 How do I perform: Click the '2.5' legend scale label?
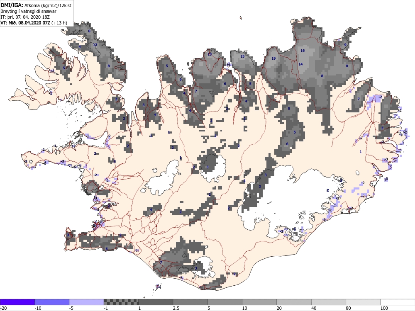coord(176,308)
